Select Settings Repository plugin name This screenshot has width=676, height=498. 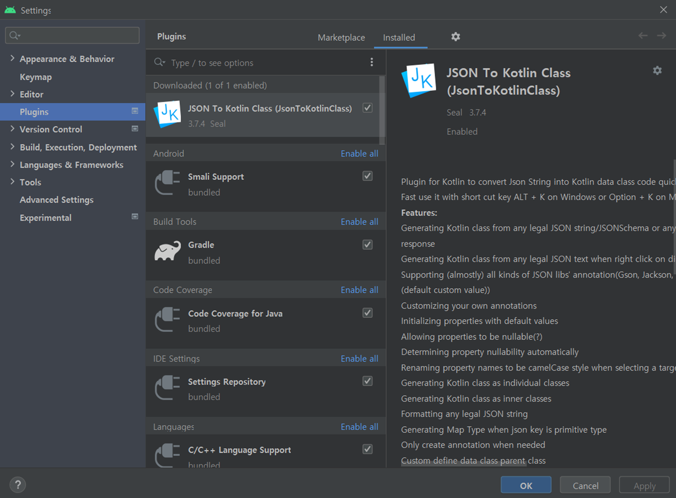(227, 382)
